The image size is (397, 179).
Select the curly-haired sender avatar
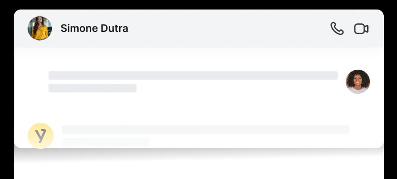[x=358, y=82]
